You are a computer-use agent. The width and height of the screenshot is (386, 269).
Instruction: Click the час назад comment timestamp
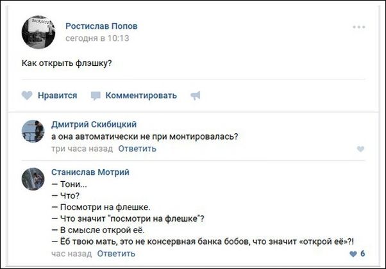(71, 254)
